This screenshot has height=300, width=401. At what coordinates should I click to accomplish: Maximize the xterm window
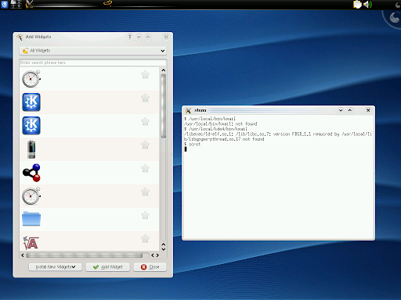click(x=350, y=110)
